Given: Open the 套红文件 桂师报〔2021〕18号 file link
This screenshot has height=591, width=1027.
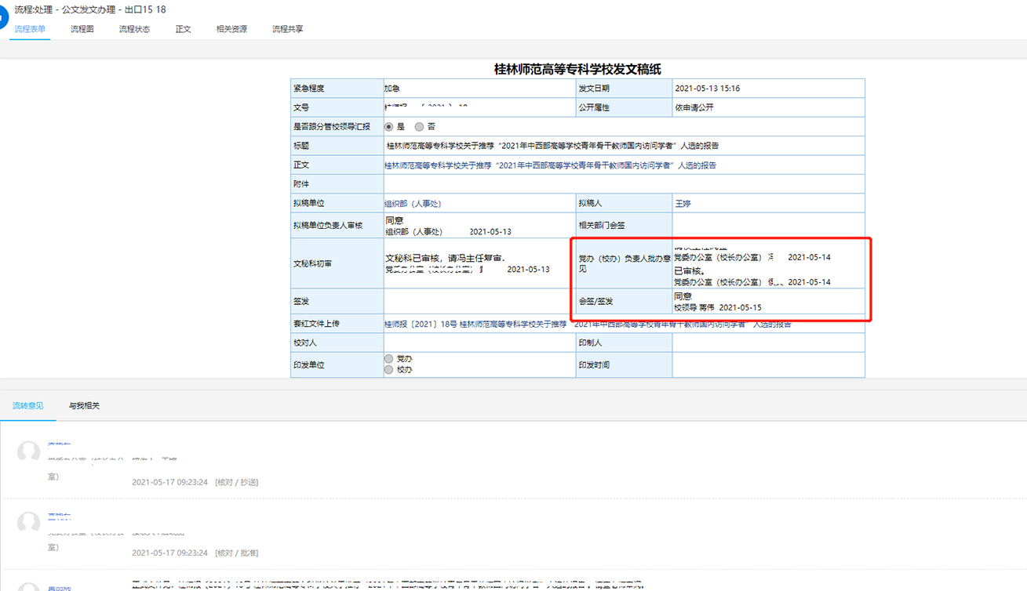Looking at the screenshot, I should pyautogui.click(x=588, y=324).
